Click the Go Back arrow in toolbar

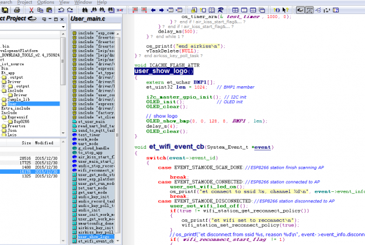pyautogui.click(x=153, y=10)
